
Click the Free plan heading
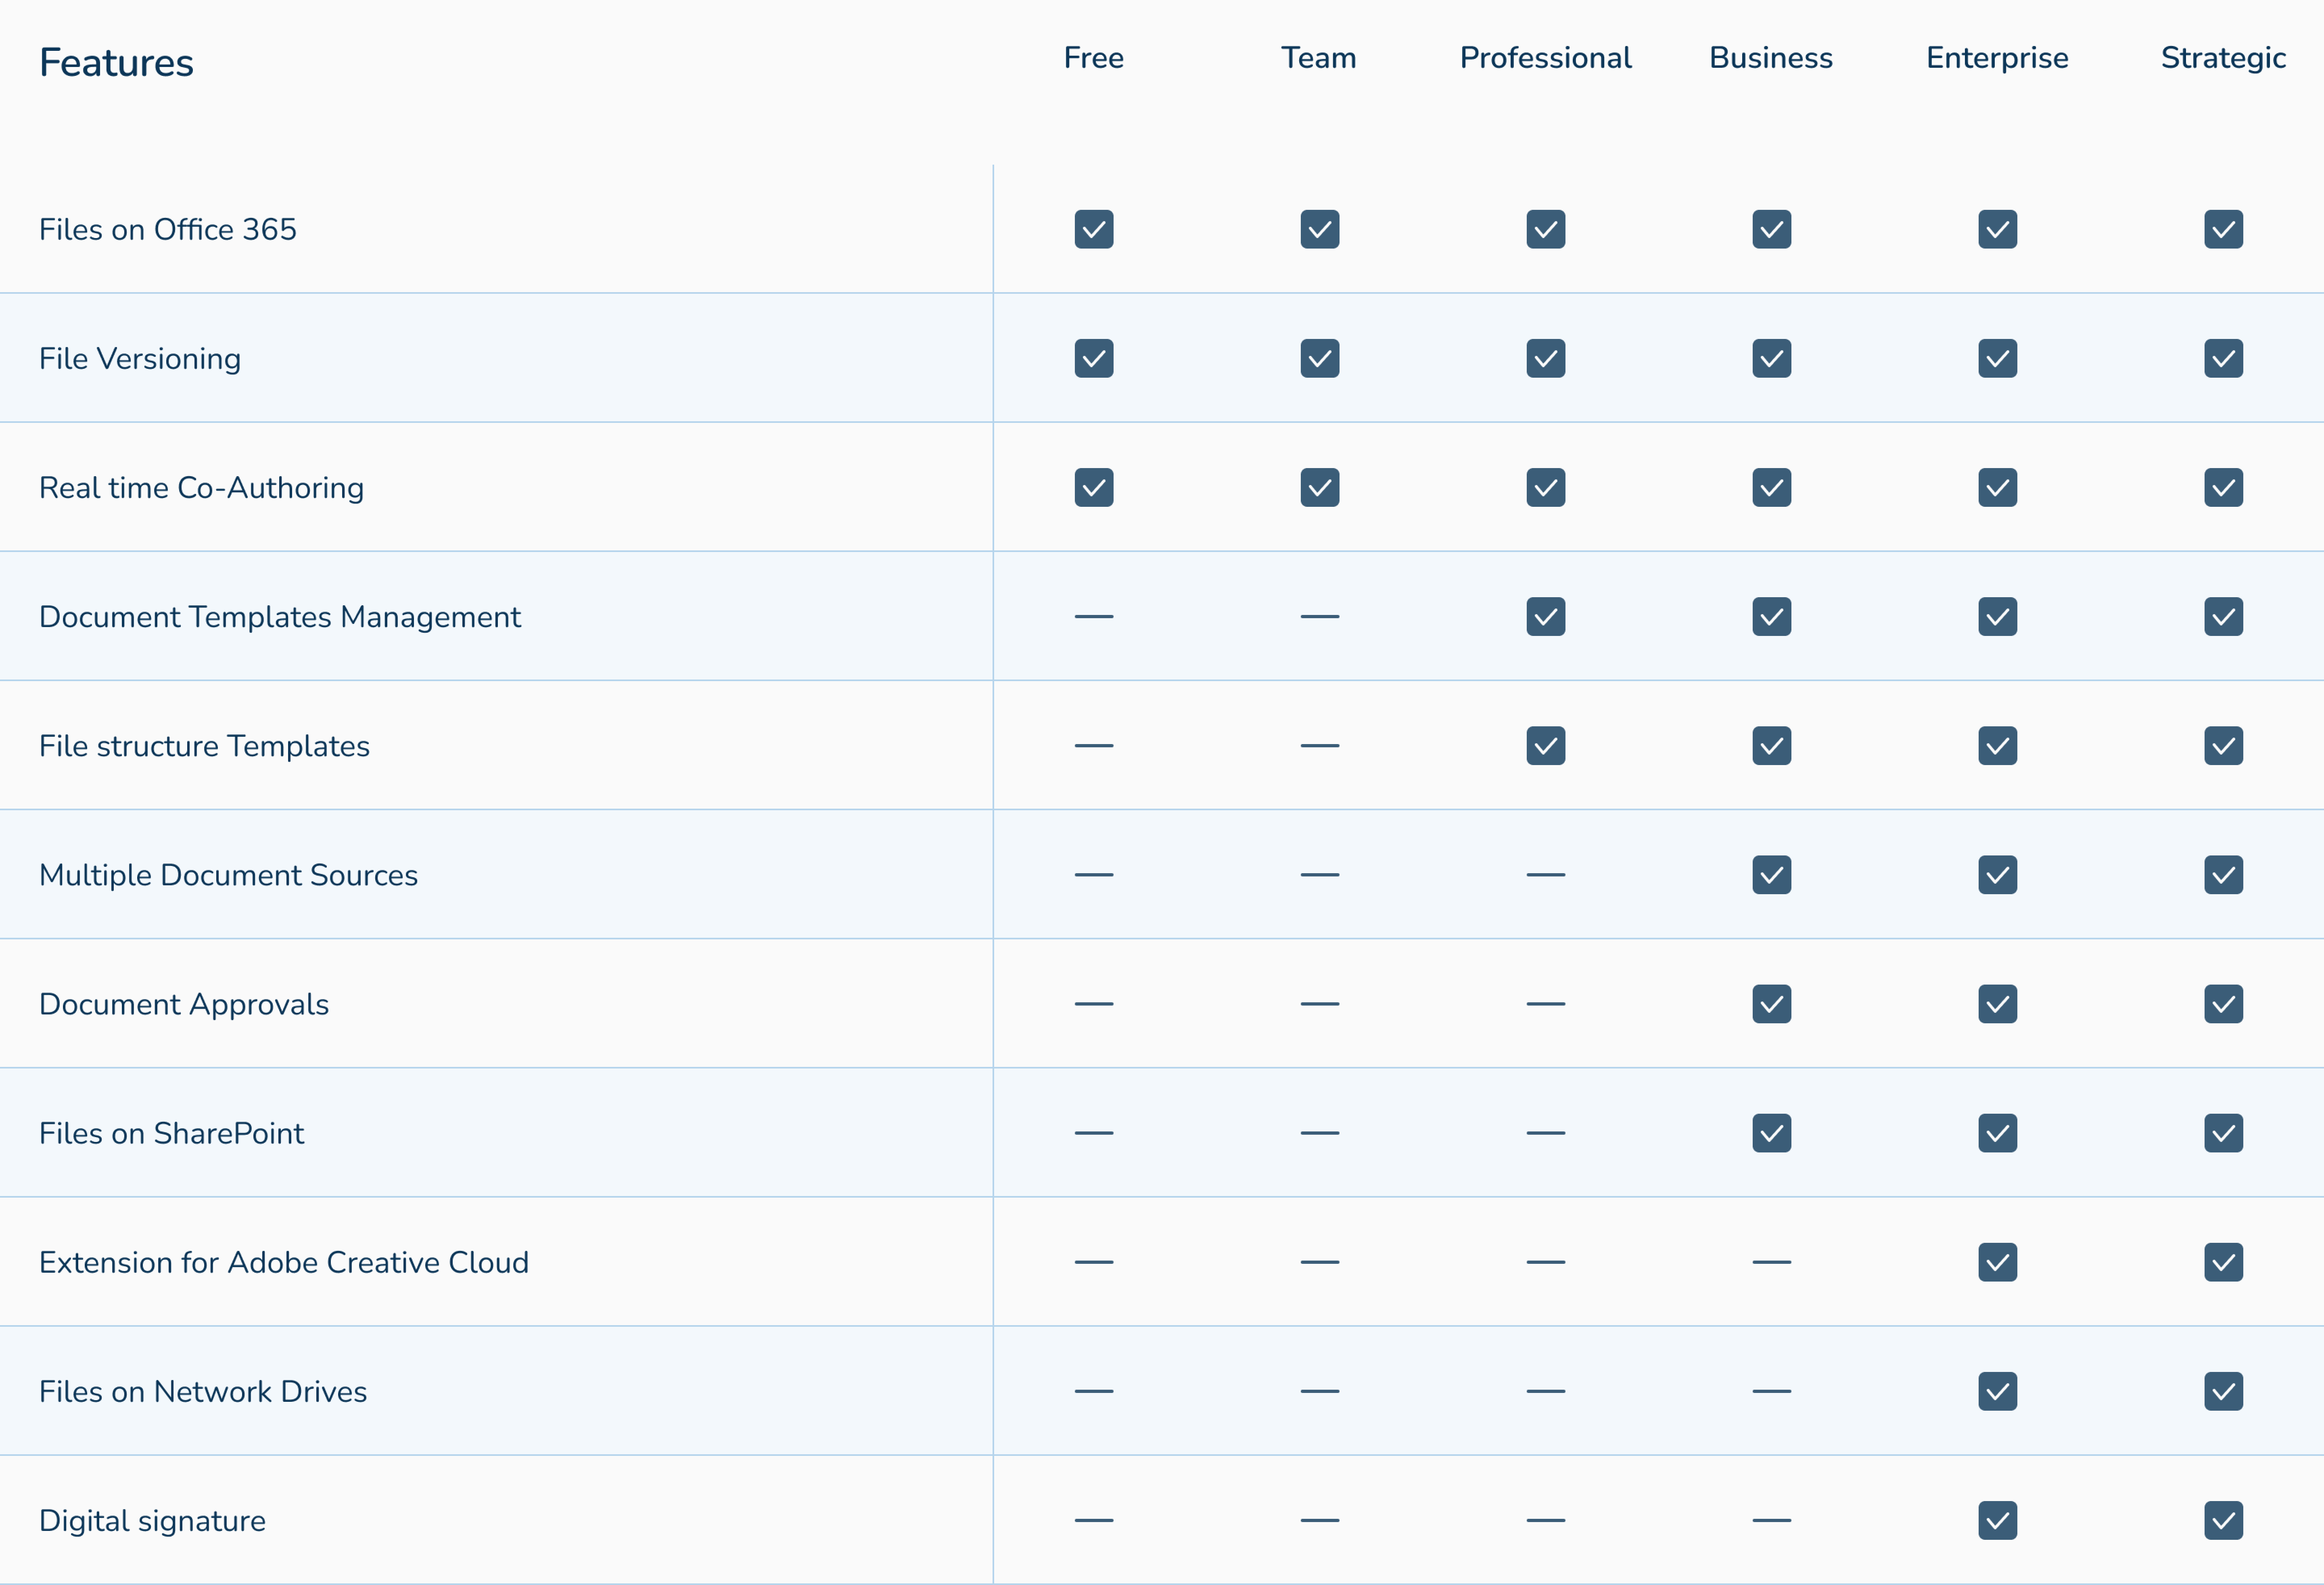click(x=1093, y=58)
